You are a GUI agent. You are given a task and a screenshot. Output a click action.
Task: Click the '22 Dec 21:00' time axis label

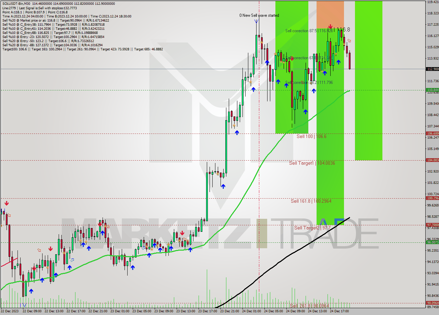[97, 311]
